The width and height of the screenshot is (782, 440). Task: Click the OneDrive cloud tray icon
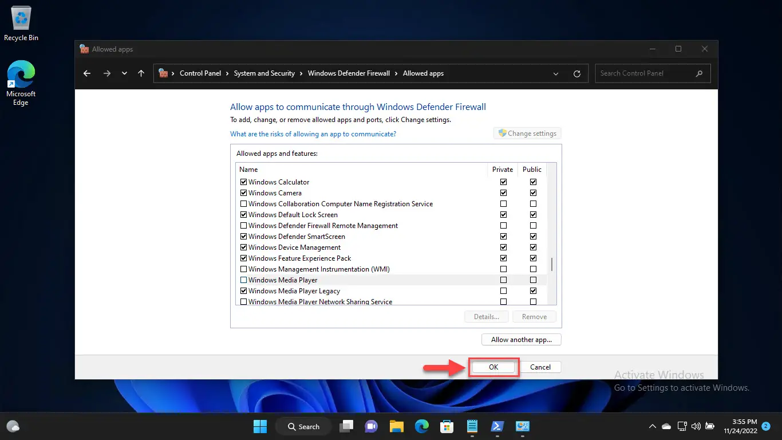coord(666,426)
